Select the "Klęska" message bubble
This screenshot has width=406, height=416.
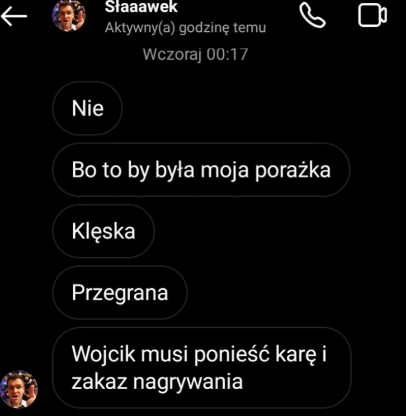pyautogui.click(x=103, y=231)
